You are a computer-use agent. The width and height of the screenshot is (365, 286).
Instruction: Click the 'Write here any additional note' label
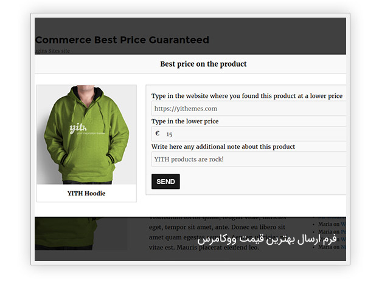point(223,146)
